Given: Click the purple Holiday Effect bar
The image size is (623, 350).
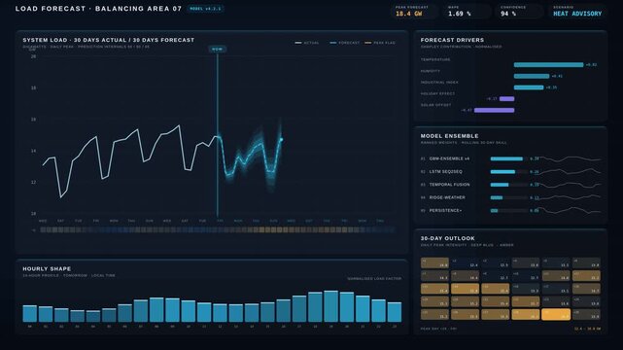Looking at the screenshot, I should 506,98.
